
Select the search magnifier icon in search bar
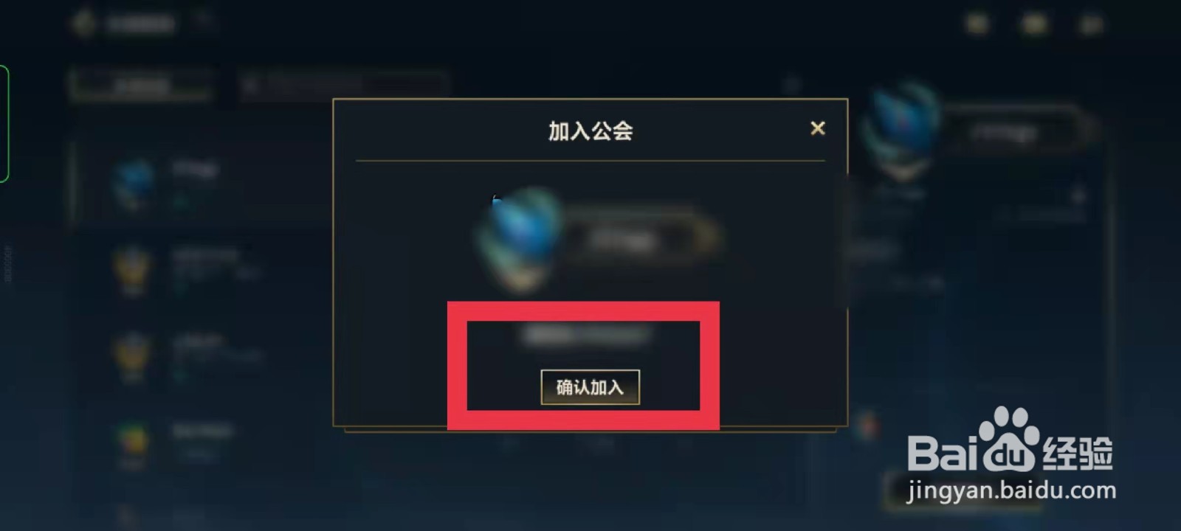tap(250, 86)
